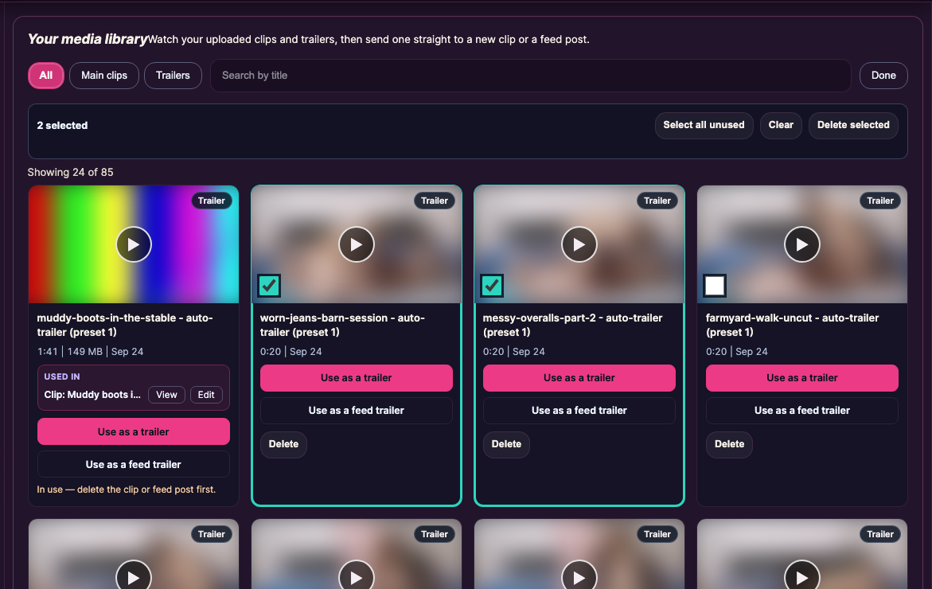Focus the Search by title field
Screen dimensions: 932x589
coord(531,76)
